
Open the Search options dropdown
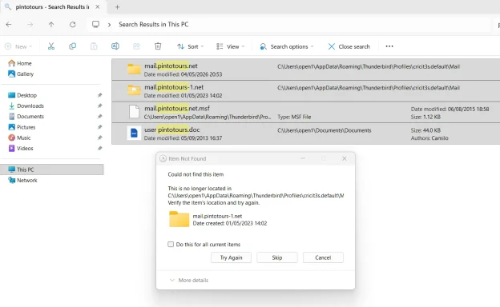coord(287,46)
